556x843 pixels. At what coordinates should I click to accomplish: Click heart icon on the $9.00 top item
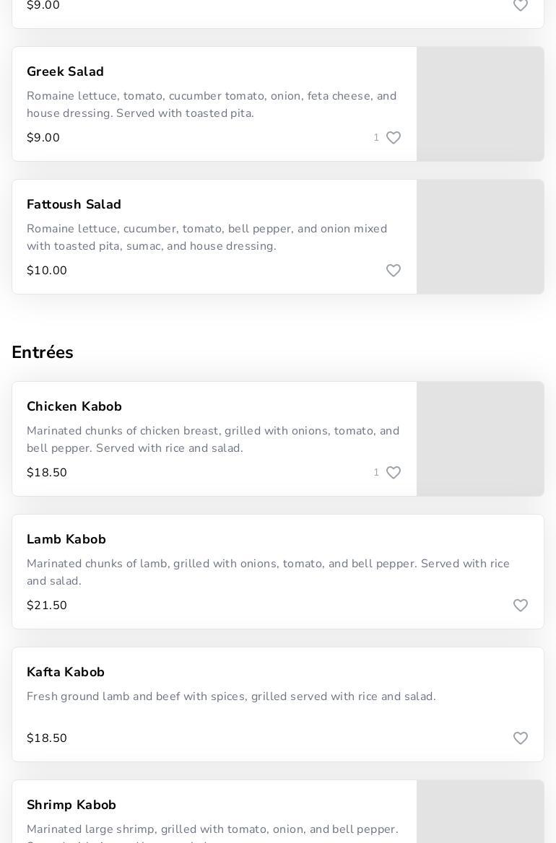[x=521, y=6]
